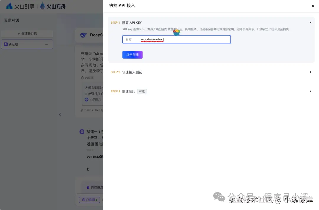Collapse the STEP 1 获取 API KEY section

point(310,22)
